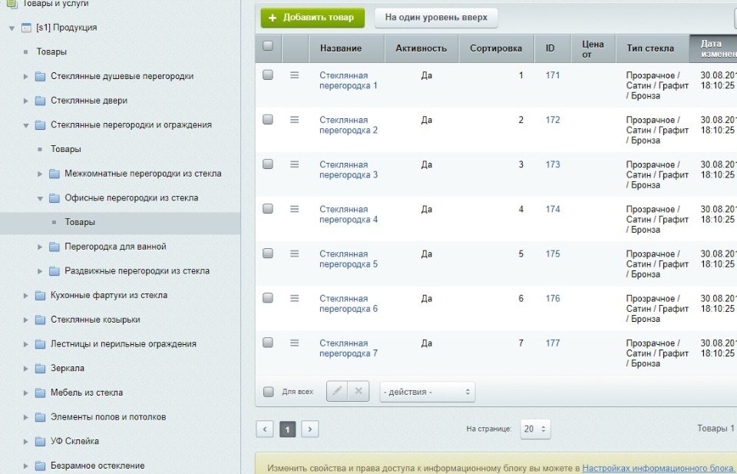737x474 pixels.
Task: Click the pencil edit icon below the table
Action: 337,391
